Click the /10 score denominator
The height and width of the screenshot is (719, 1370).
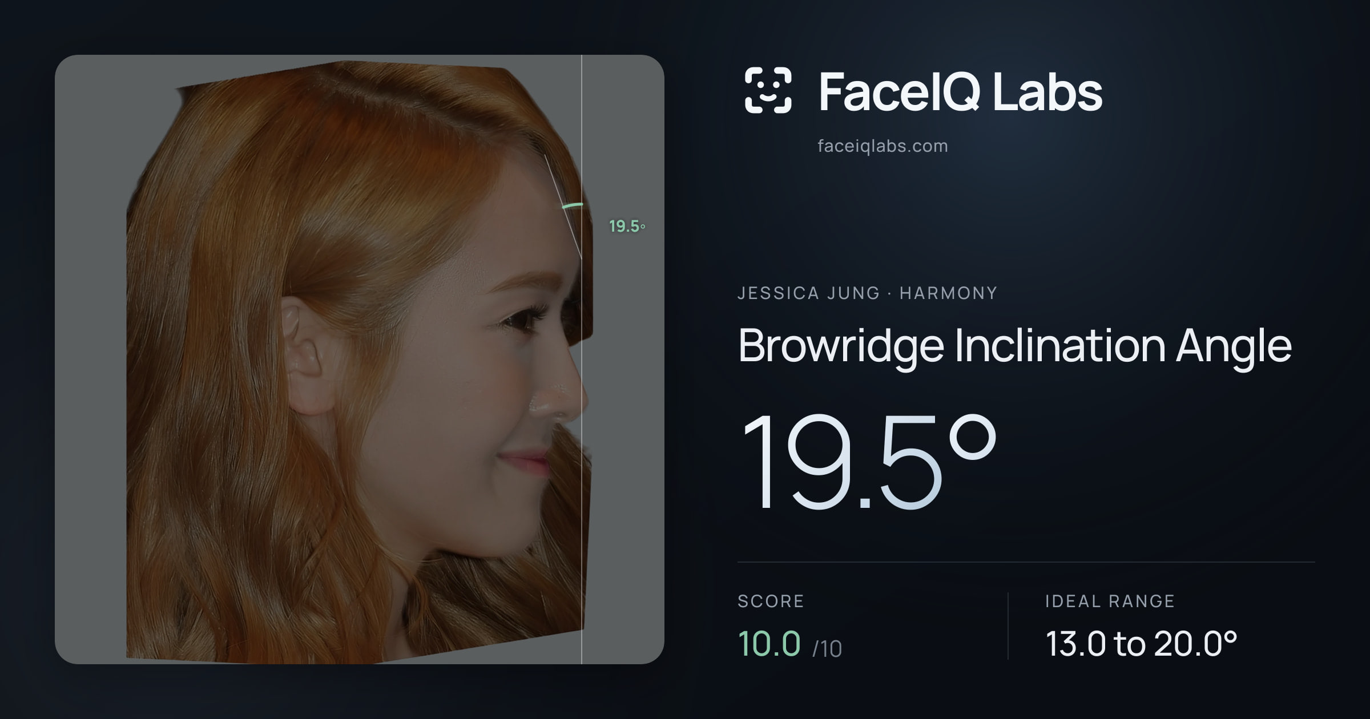[827, 649]
